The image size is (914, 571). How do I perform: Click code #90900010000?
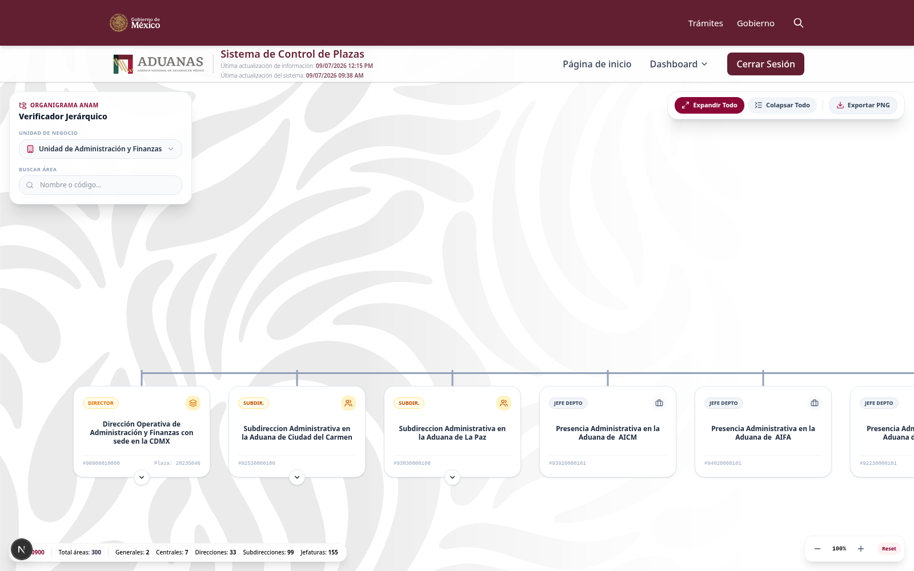(102, 463)
